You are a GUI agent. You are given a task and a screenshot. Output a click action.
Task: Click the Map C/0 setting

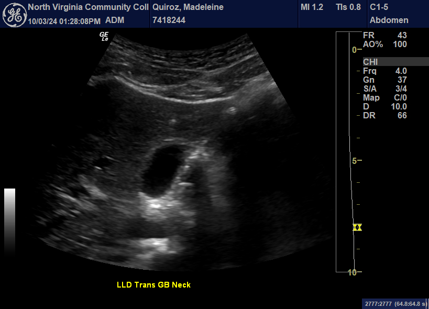pos(385,97)
